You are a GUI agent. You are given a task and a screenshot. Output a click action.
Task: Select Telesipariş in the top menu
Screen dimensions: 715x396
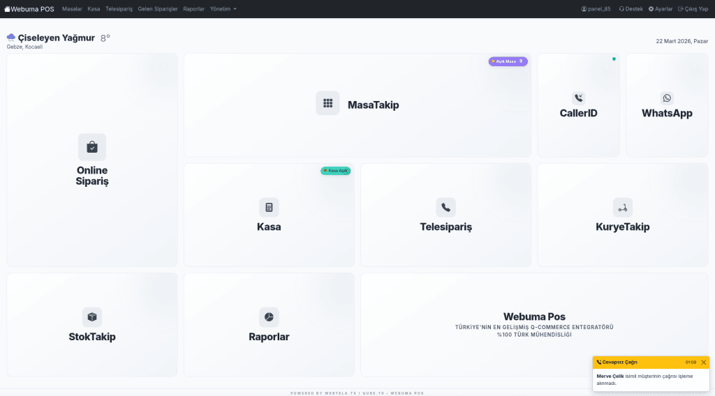click(119, 9)
